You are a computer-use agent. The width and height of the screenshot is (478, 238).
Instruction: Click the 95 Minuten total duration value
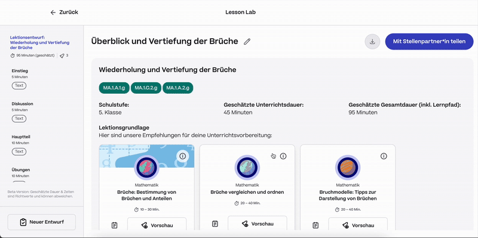[x=363, y=113]
